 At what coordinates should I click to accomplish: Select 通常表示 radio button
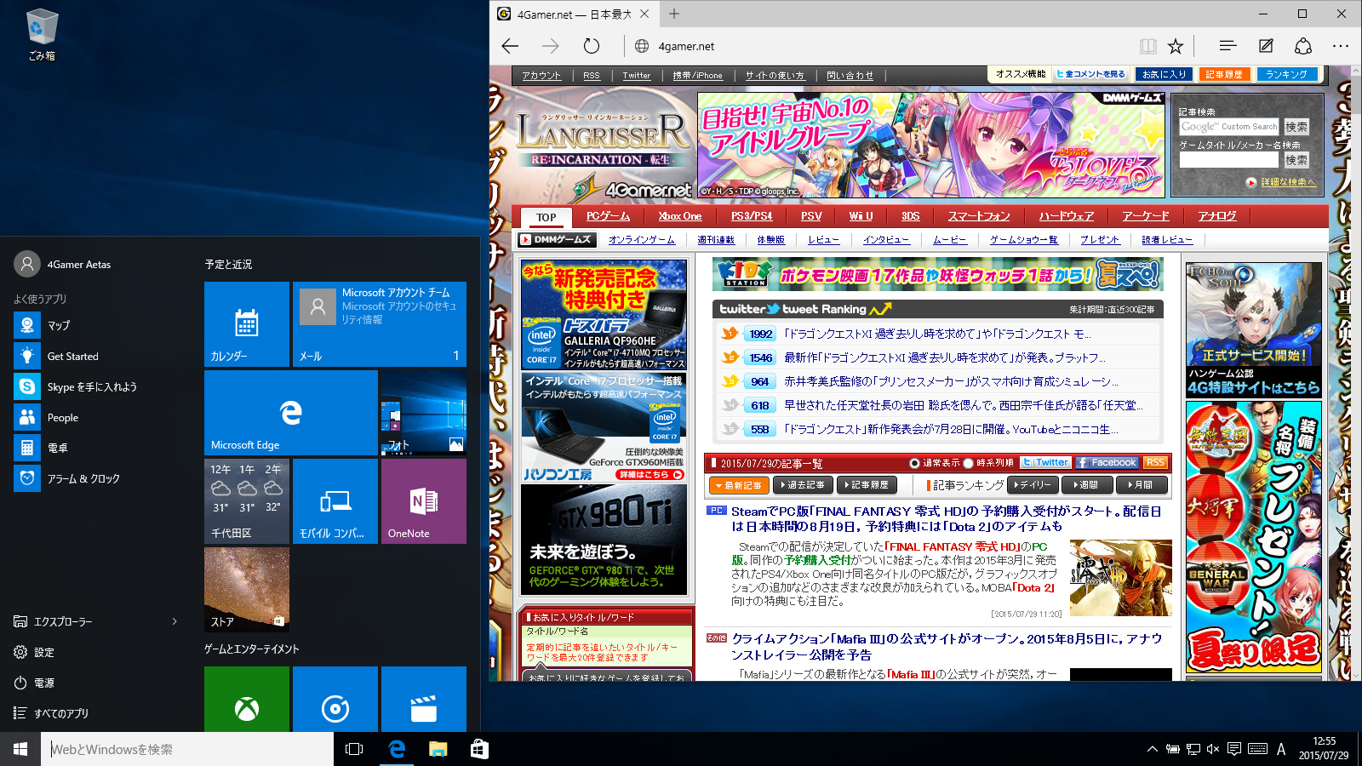tap(914, 463)
